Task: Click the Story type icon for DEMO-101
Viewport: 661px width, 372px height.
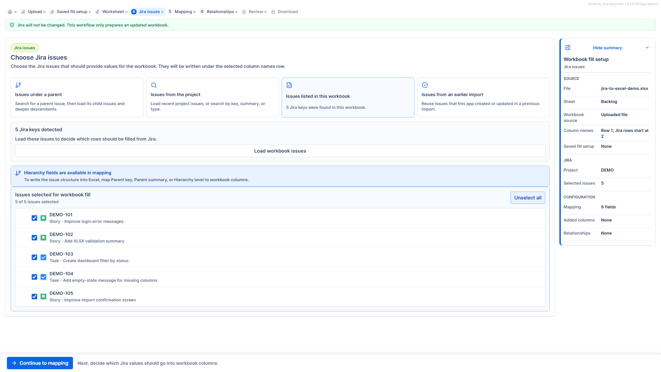Action: pos(43,218)
